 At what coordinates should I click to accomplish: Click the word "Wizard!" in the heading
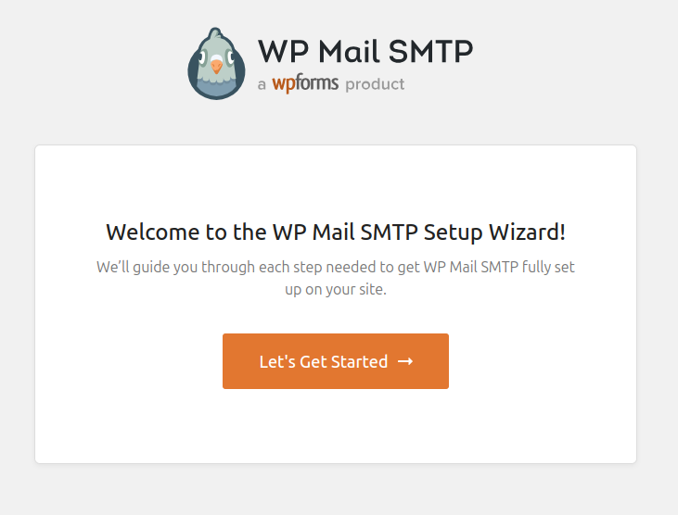[x=527, y=232]
